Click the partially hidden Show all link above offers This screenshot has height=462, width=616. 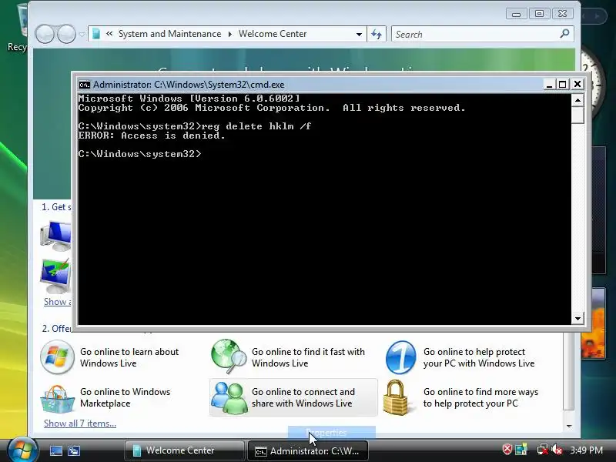57,302
